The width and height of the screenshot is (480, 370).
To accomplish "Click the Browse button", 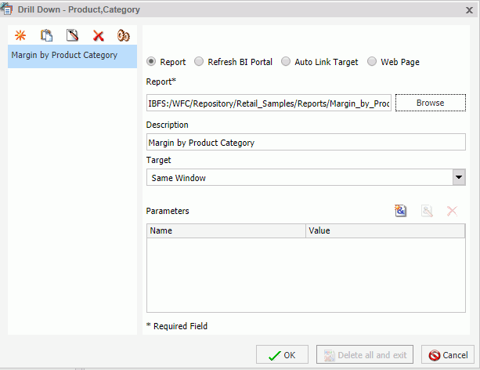I will tap(431, 103).
